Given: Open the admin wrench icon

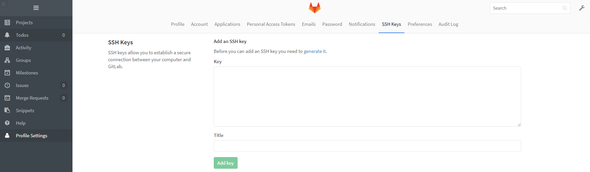Looking at the screenshot, I should [582, 8].
